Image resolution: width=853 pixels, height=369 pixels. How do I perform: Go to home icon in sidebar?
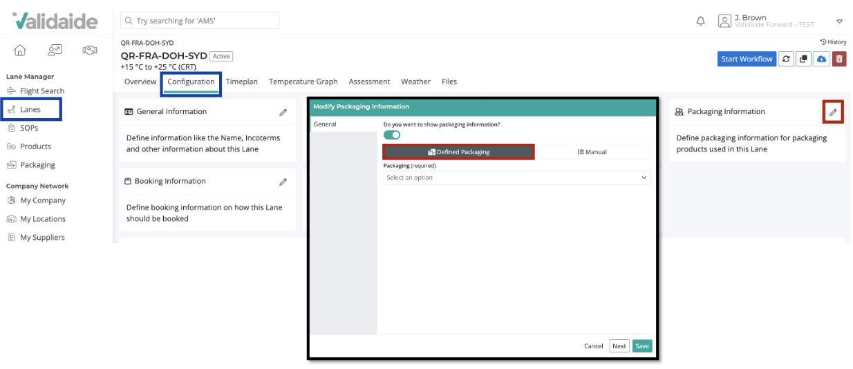[x=20, y=50]
